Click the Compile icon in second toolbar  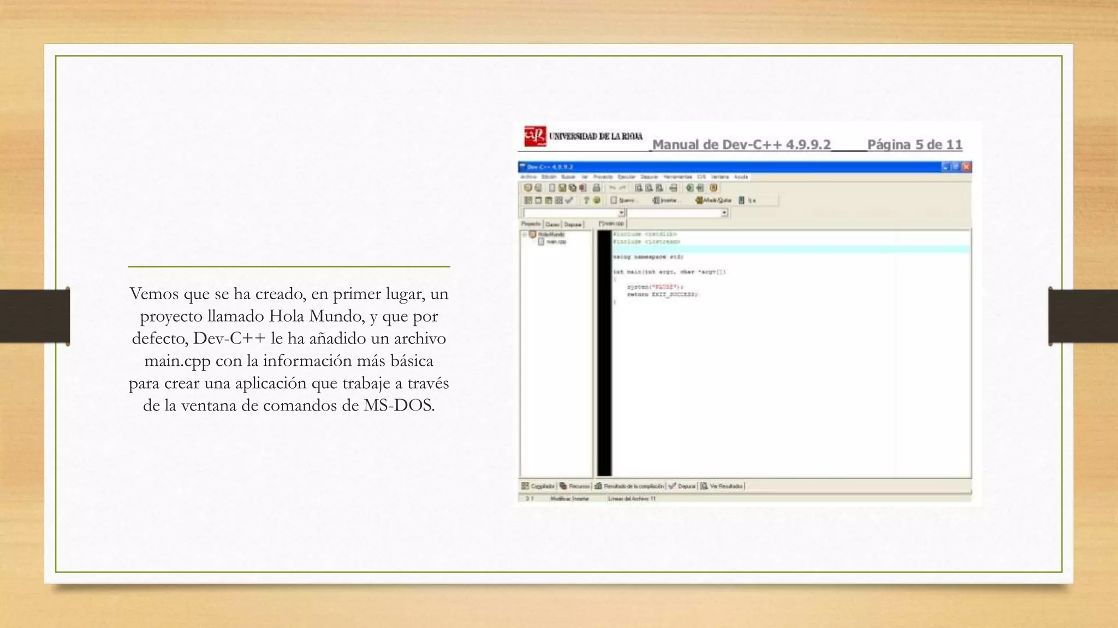click(x=528, y=200)
